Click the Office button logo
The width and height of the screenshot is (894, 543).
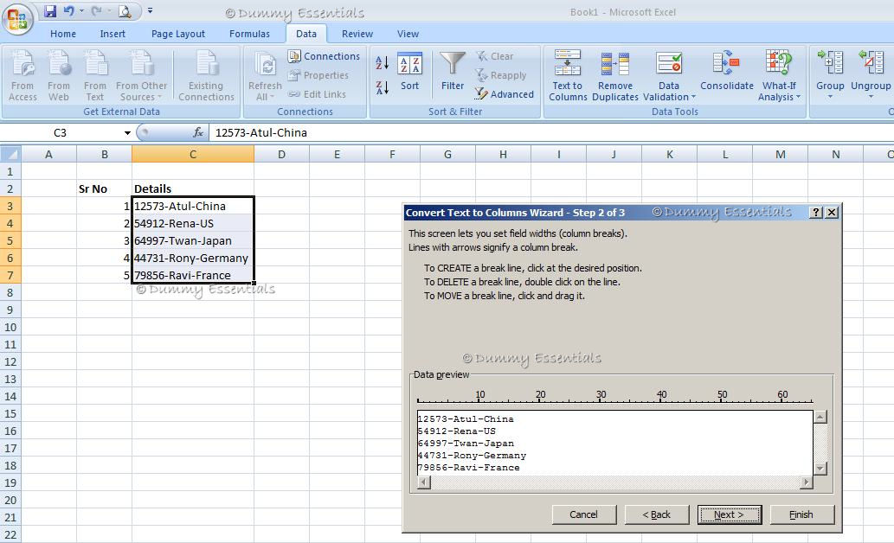[17, 19]
